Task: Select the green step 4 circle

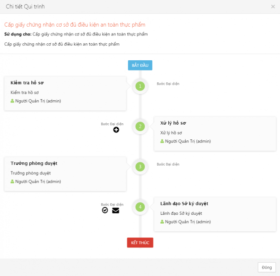Action: click(x=140, y=207)
